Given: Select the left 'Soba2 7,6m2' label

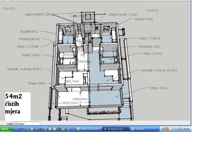Looking at the screenshot, I should pos(31,55).
